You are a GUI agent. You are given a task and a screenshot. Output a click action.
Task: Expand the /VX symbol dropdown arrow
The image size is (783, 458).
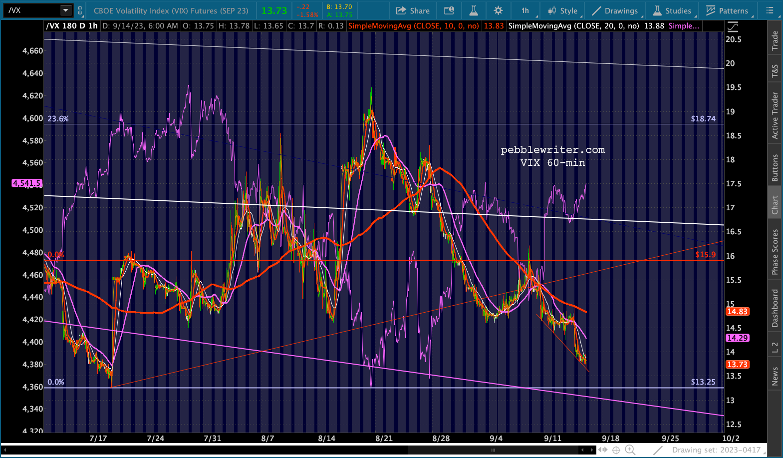tap(65, 10)
